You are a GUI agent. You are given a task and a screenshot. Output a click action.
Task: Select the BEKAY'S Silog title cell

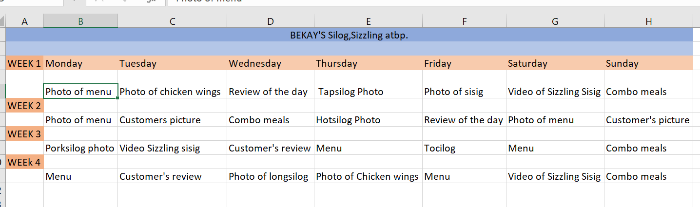click(x=349, y=35)
